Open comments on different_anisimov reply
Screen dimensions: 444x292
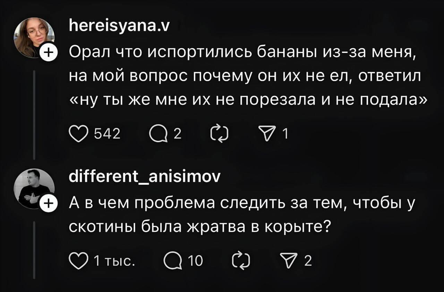tap(173, 261)
